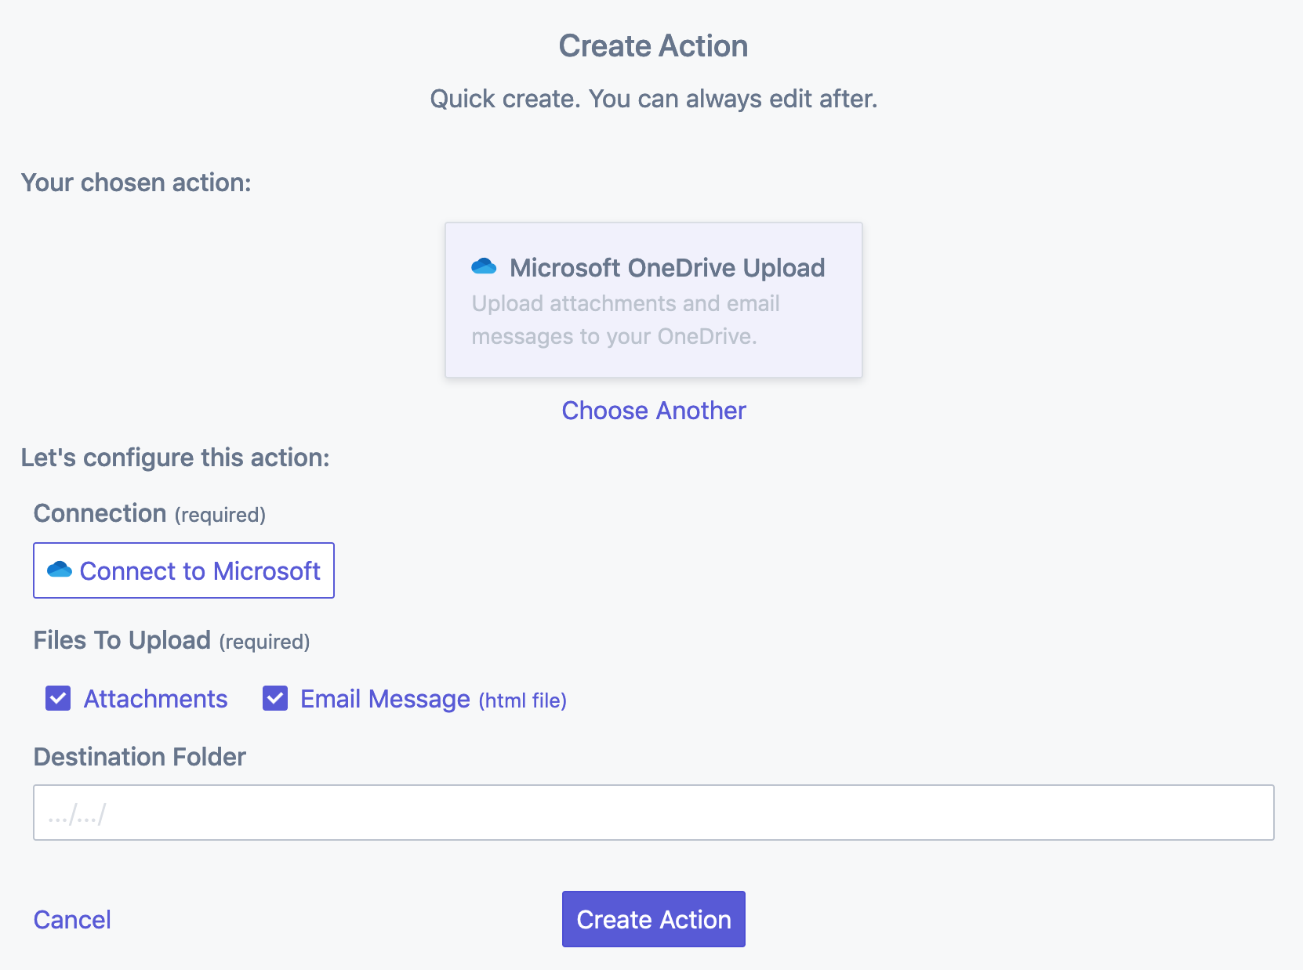Select the Choose Another link
1303x970 pixels.
click(x=654, y=411)
